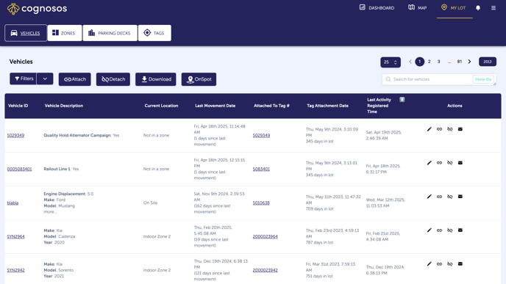Click the Cognosos bee logo
The height and width of the screenshot is (284, 506).
[x=13, y=9]
